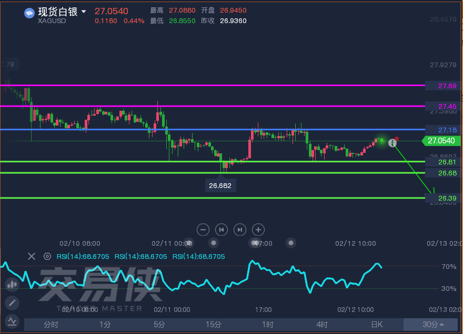Switch to the 日K daily chart tab

click(377, 325)
